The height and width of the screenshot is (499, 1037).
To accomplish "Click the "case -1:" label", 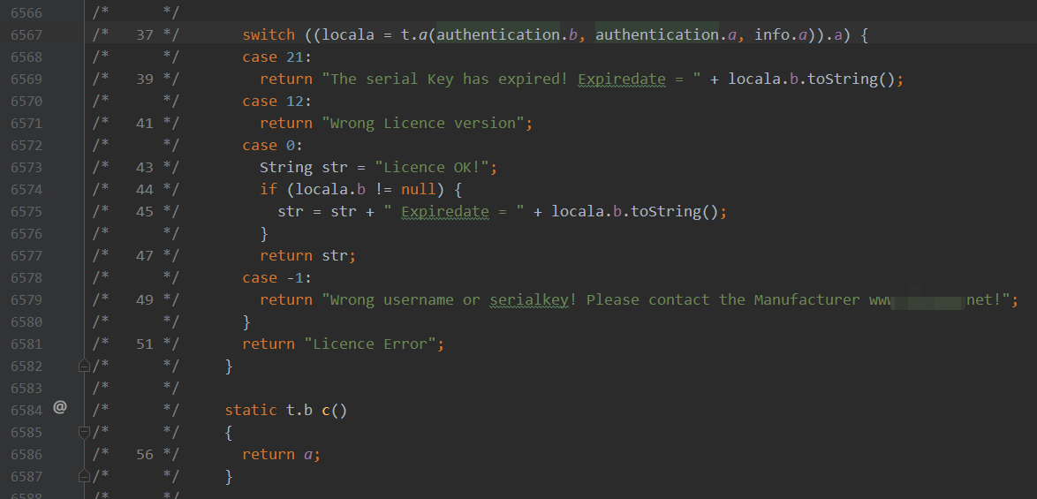I will tap(273, 277).
